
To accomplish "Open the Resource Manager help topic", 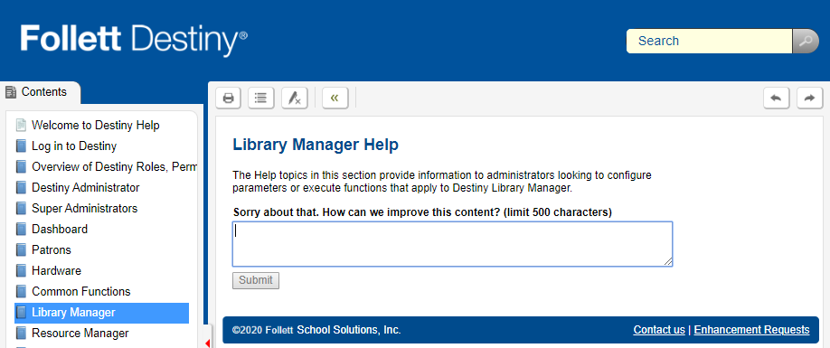I will [80, 334].
